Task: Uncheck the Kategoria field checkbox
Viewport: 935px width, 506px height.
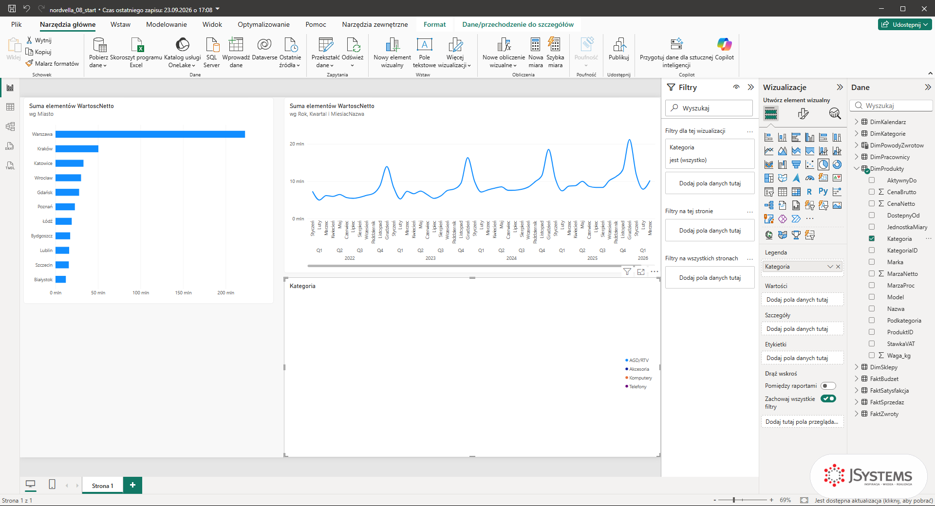Action: click(872, 239)
